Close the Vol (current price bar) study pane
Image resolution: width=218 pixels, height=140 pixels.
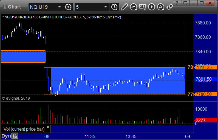tap(48, 127)
